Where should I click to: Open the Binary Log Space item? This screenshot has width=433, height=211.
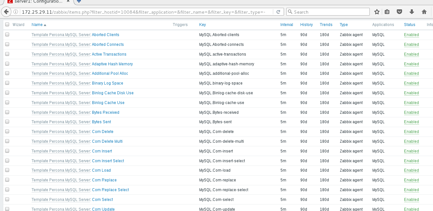click(108, 83)
